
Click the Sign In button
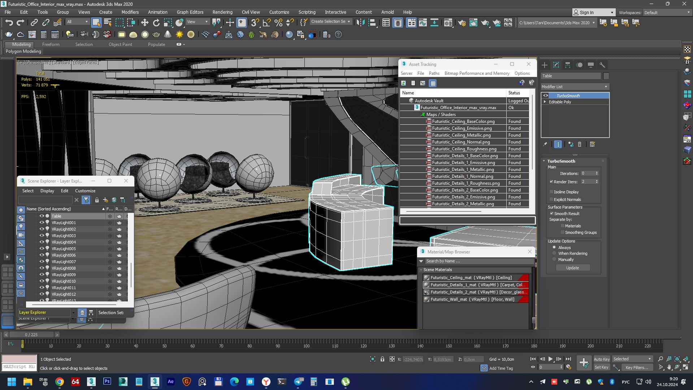594,12
